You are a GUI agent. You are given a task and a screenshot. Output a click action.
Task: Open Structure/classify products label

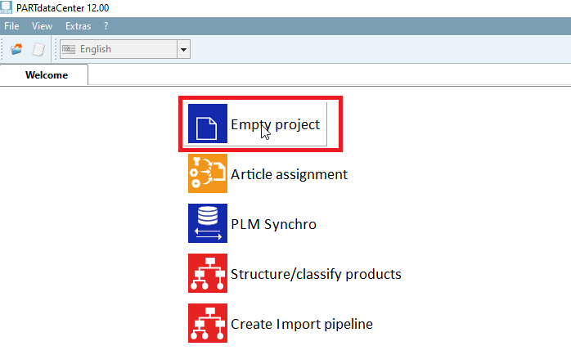pos(316,274)
